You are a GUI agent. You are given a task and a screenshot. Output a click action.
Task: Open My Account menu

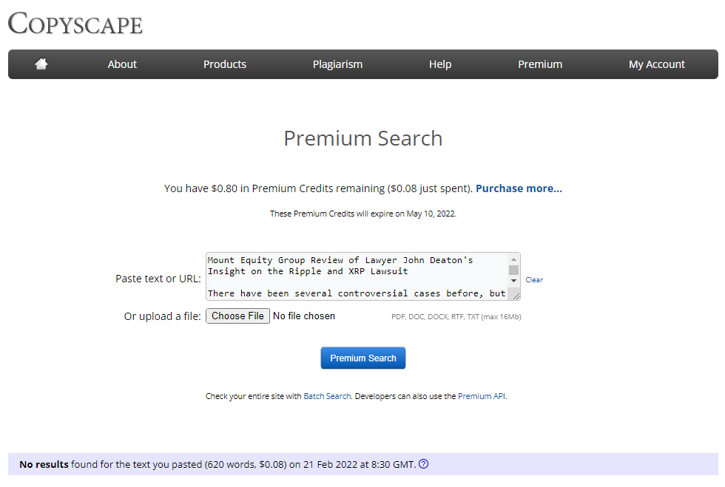pos(657,64)
